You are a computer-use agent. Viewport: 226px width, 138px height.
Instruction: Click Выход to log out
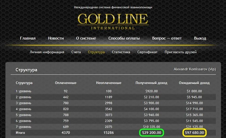(x=200, y=38)
